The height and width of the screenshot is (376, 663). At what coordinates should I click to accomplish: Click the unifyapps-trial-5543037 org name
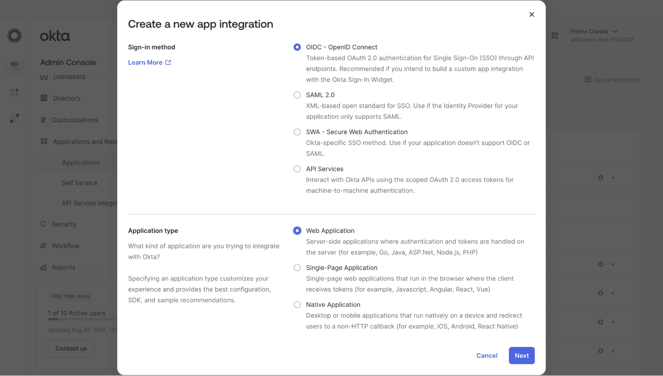(602, 40)
